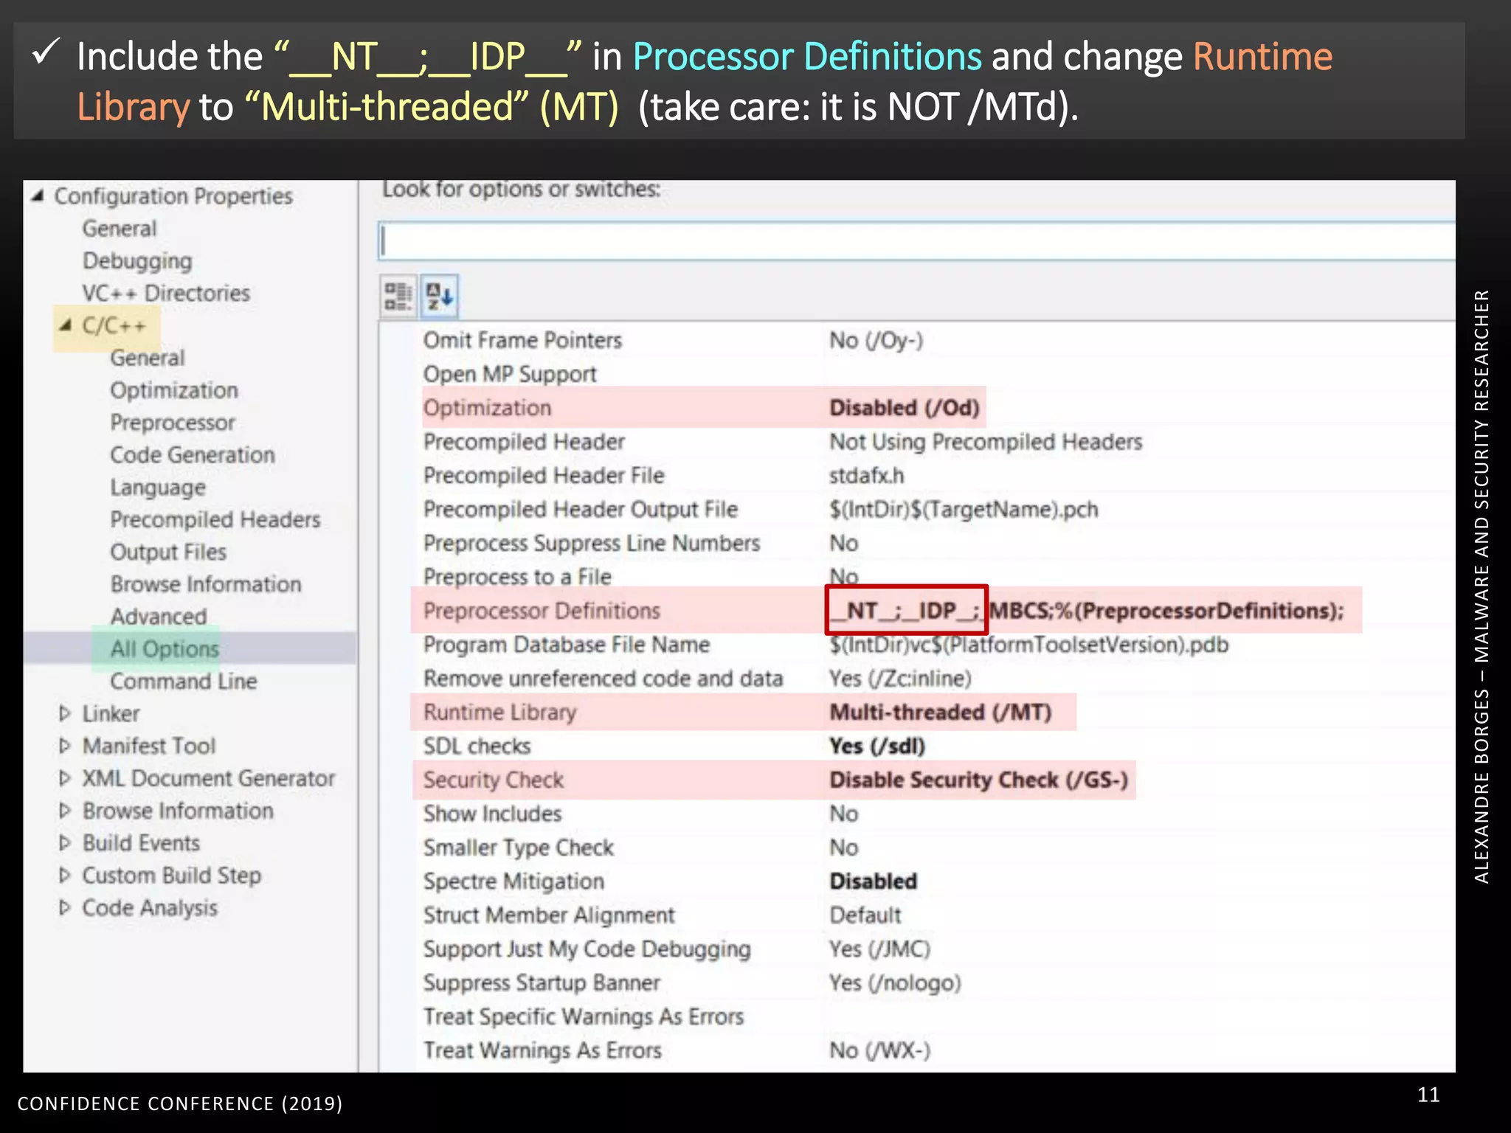Collapse the C/C++ tree node
1511x1133 pixels.
66,325
